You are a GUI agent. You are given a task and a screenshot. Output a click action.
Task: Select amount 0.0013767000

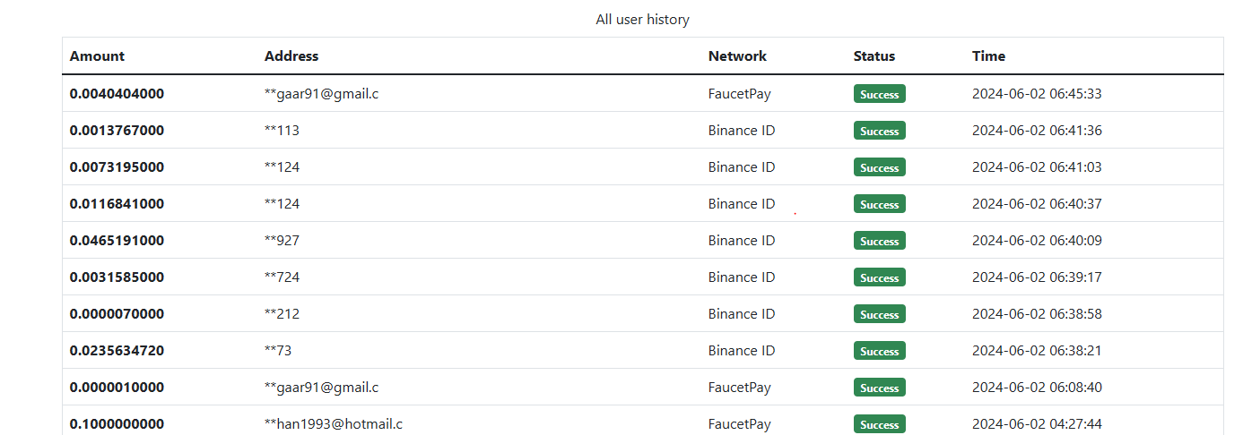click(117, 130)
